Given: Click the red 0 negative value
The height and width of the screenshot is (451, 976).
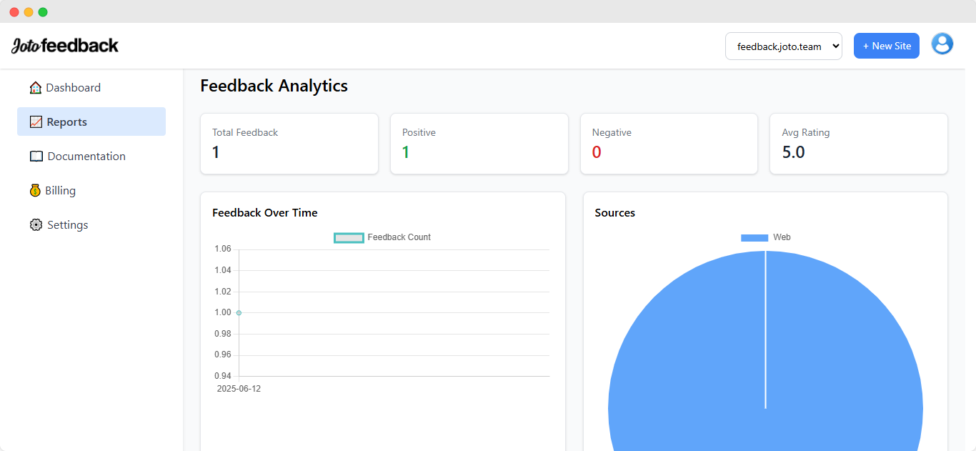Looking at the screenshot, I should tap(597, 152).
